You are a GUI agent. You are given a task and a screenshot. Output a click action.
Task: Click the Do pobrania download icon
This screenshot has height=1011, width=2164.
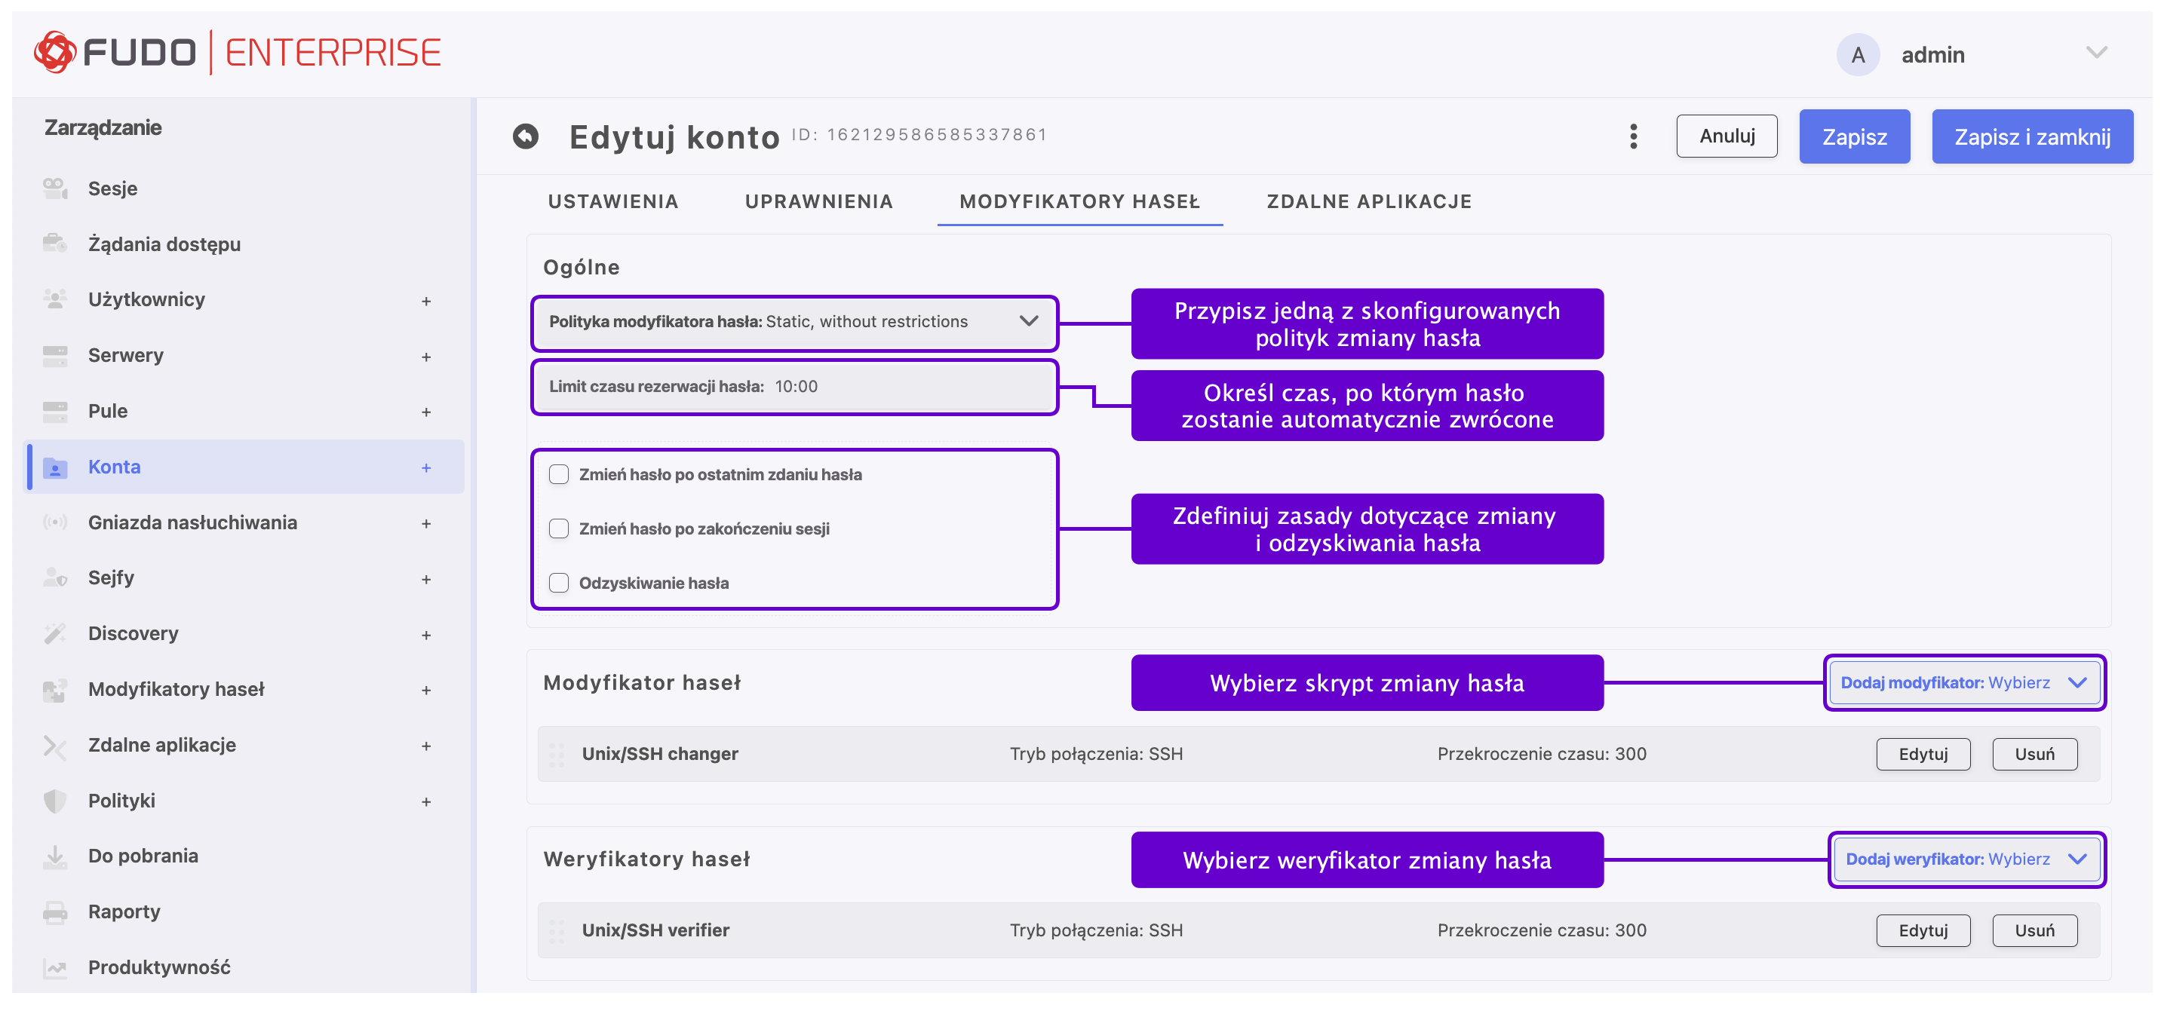click(x=56, y=856)
